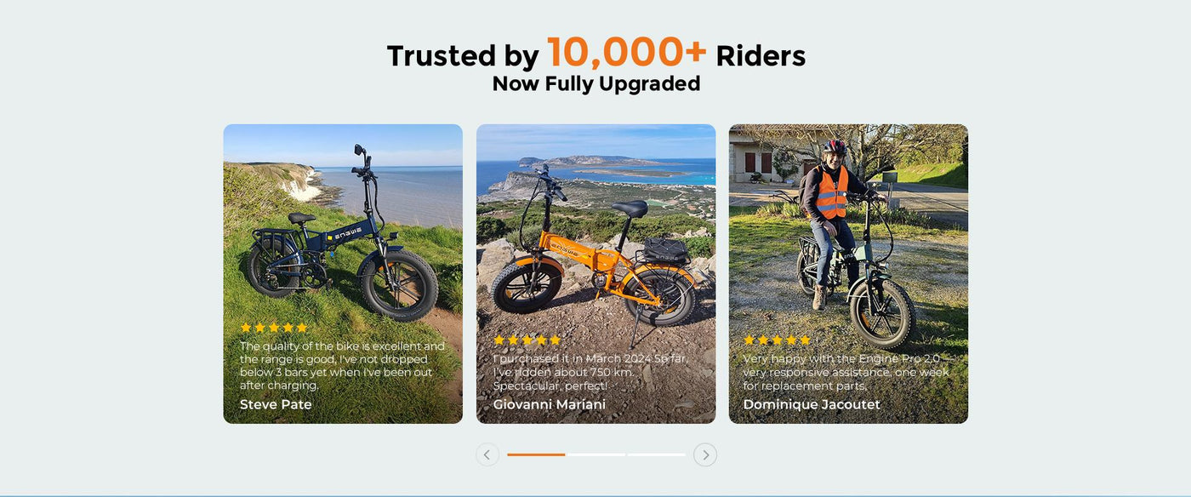Click the Now Fully Upgraded subheading
The image size is (1191, 497).
(x=596, y=83)
